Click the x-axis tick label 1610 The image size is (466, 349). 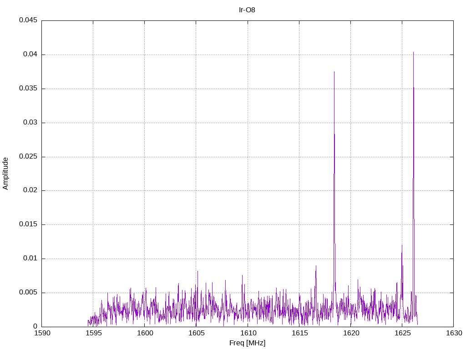(x=248, y=333)
